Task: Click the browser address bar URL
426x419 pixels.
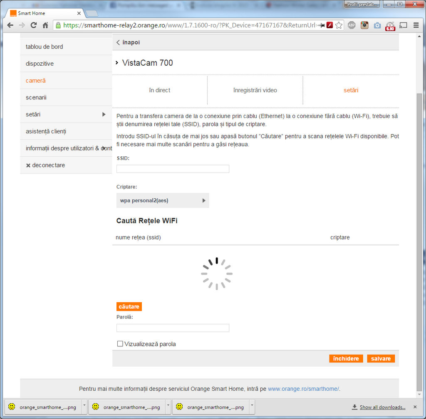Action: [x=189, y=25]
